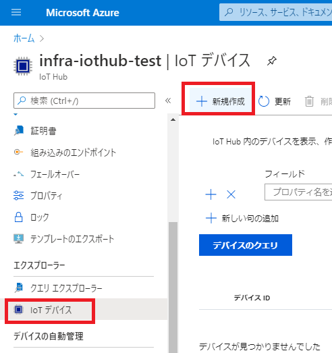Click the trash can delete icon
This screenshot has width=332, height=353.
click(309, 101)
